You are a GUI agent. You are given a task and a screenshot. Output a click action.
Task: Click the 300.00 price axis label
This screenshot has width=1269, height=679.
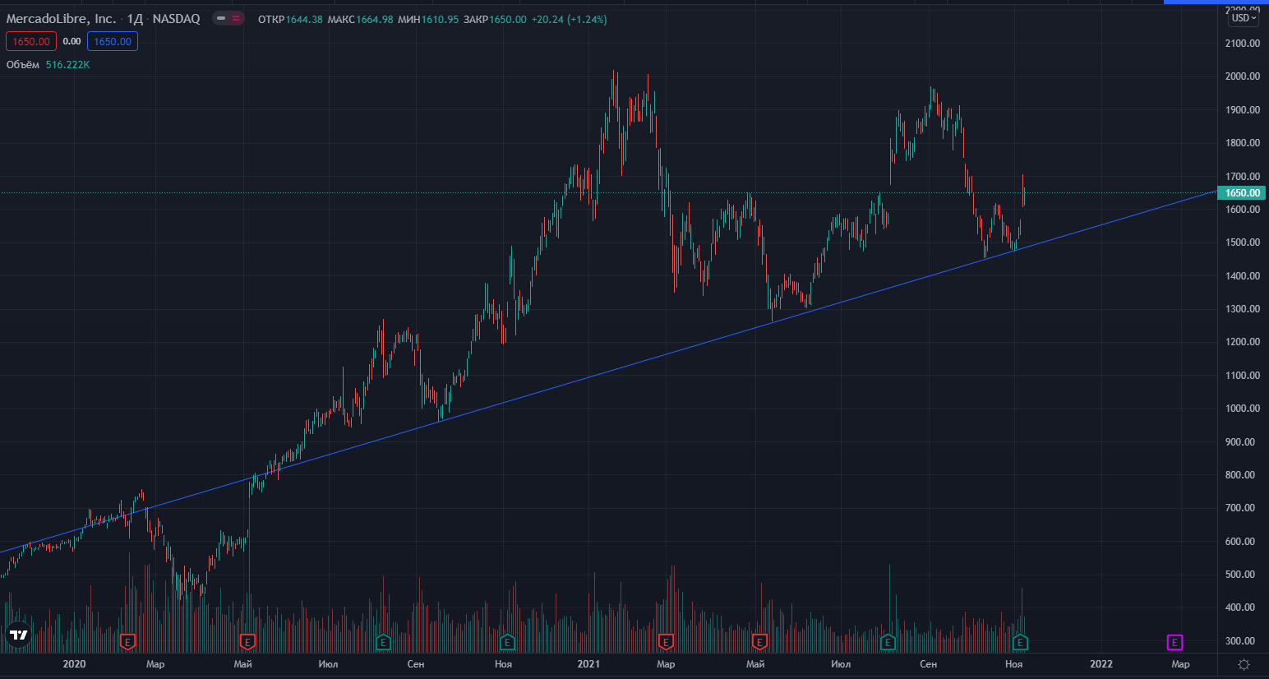(x=1239, y=640)
